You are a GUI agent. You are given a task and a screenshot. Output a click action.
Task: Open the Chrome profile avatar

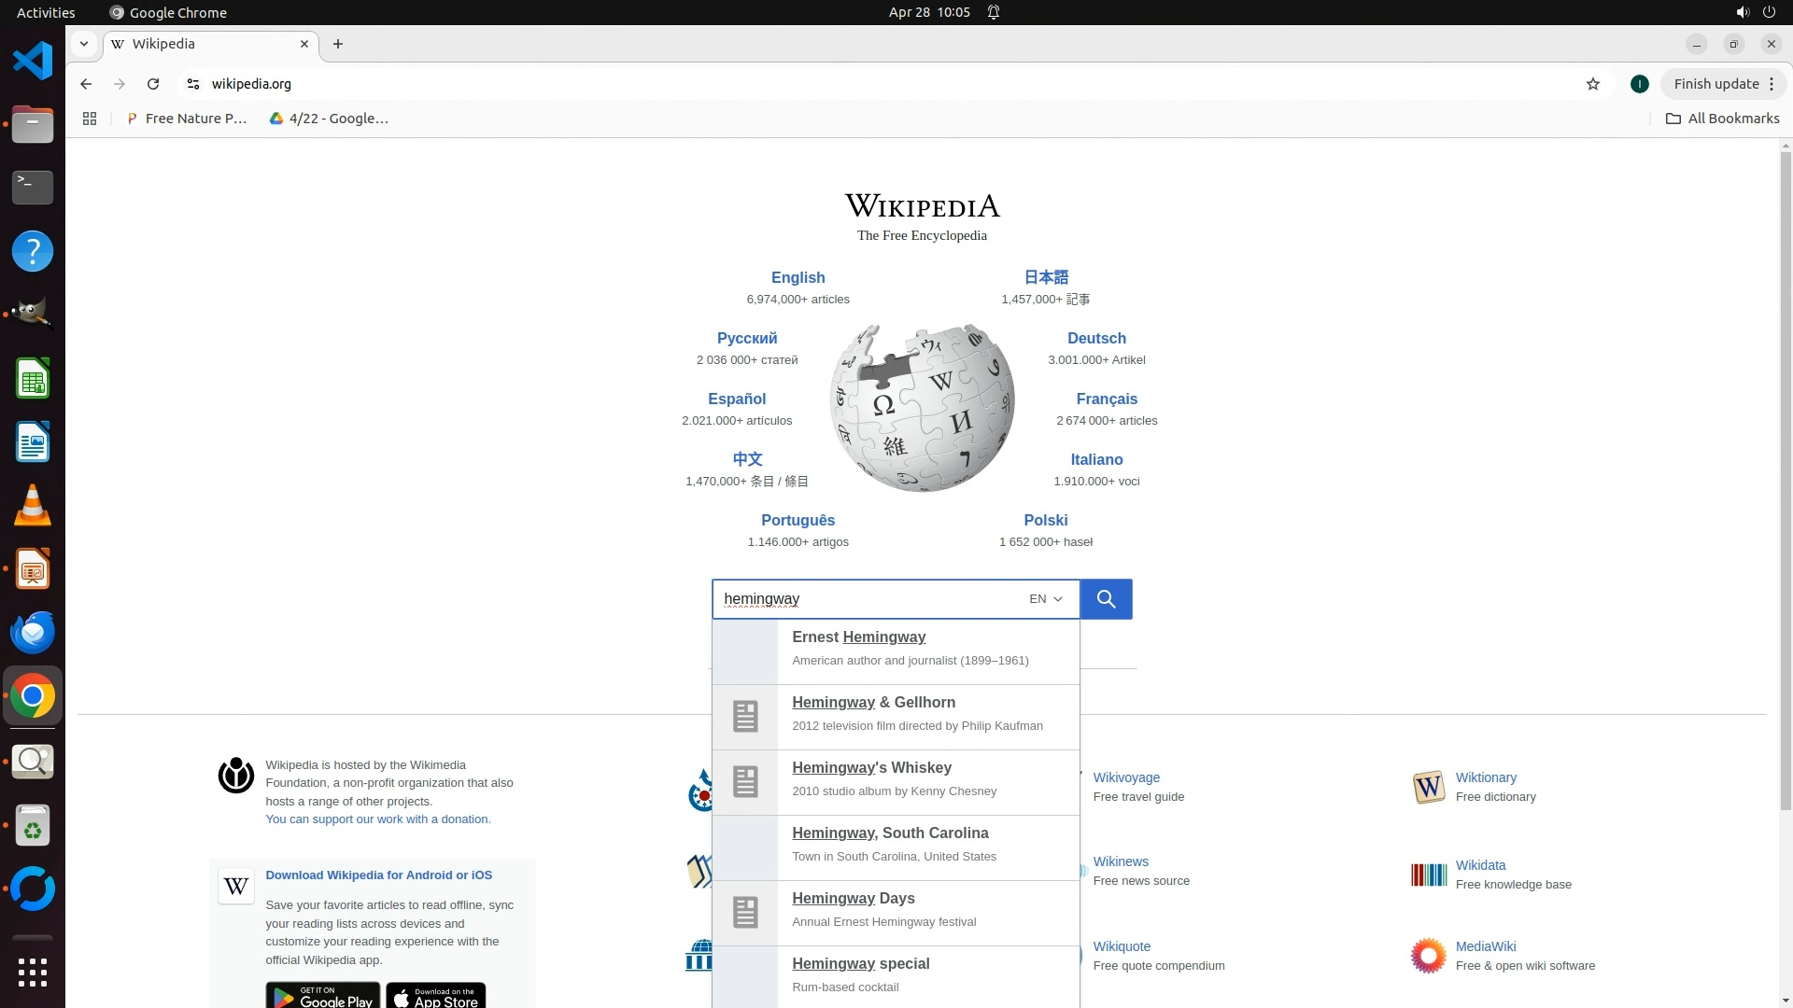pyautogui.click(x=1639, y=84)
